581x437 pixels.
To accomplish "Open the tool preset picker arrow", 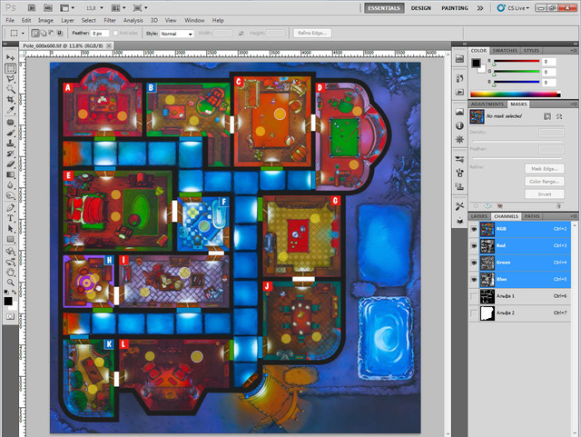I will pos(23,34).
